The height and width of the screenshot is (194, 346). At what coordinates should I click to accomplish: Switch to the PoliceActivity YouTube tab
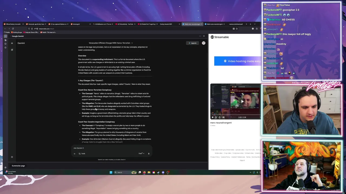tap(125, 24)
